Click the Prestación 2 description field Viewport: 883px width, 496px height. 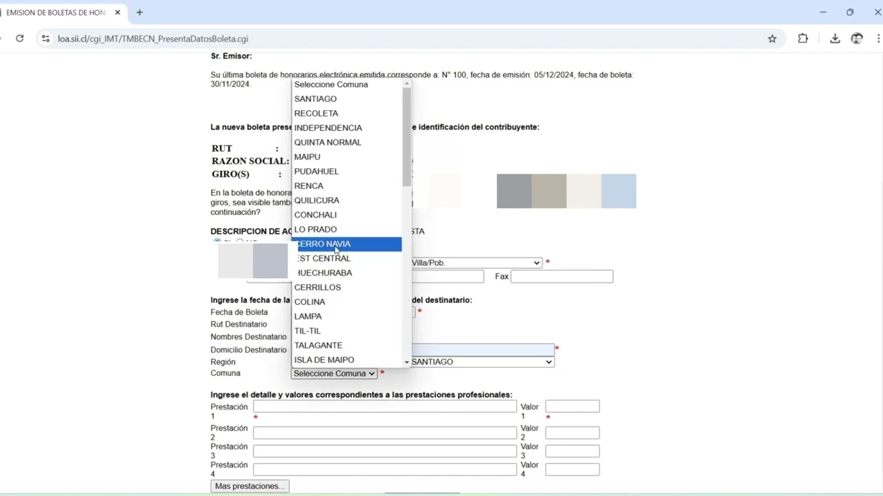coord(384,433)
